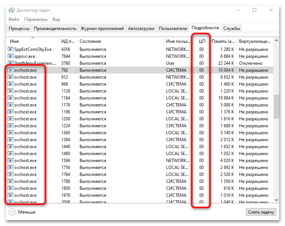The height and width of the screenshot is (226, 285).
Task: Switch to the Производительность tab
Action: (x=55, y=29)
